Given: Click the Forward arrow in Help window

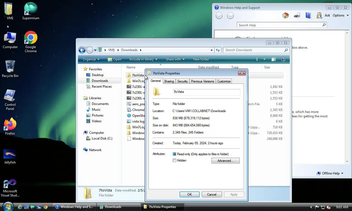Looking at the screenshot, I should (x=230, y=16).
